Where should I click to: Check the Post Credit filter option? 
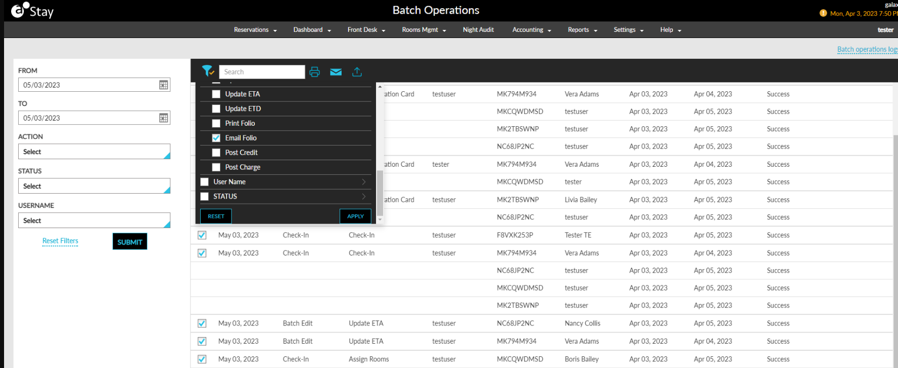click(x=216, y=153)
